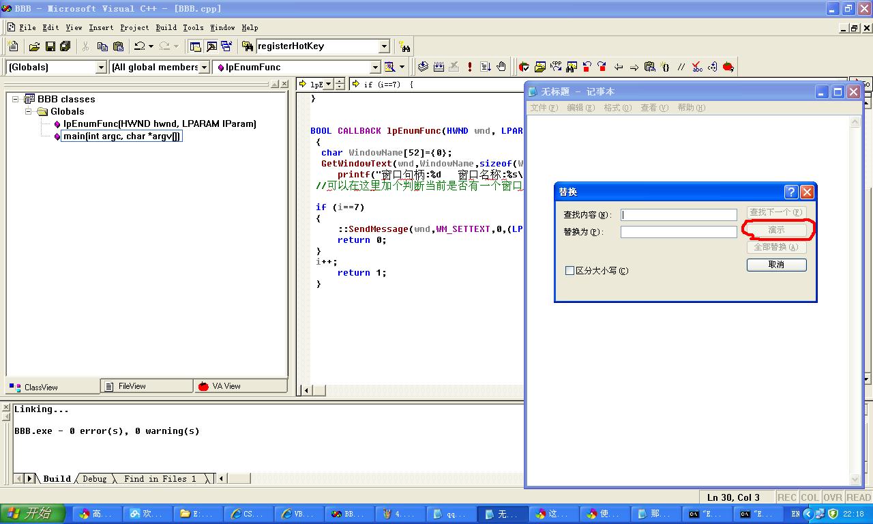Switch to Find in Files 1 tab
This screenshot has width=873, height=524.
(x=160, y=479)
